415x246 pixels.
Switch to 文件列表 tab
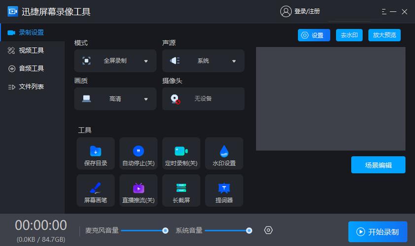click(33, 87)
